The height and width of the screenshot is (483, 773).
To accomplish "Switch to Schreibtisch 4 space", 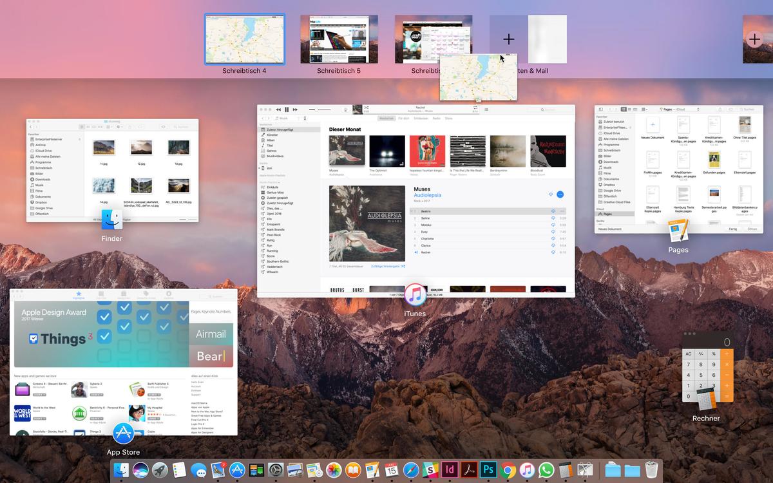I will coord(245,39).
